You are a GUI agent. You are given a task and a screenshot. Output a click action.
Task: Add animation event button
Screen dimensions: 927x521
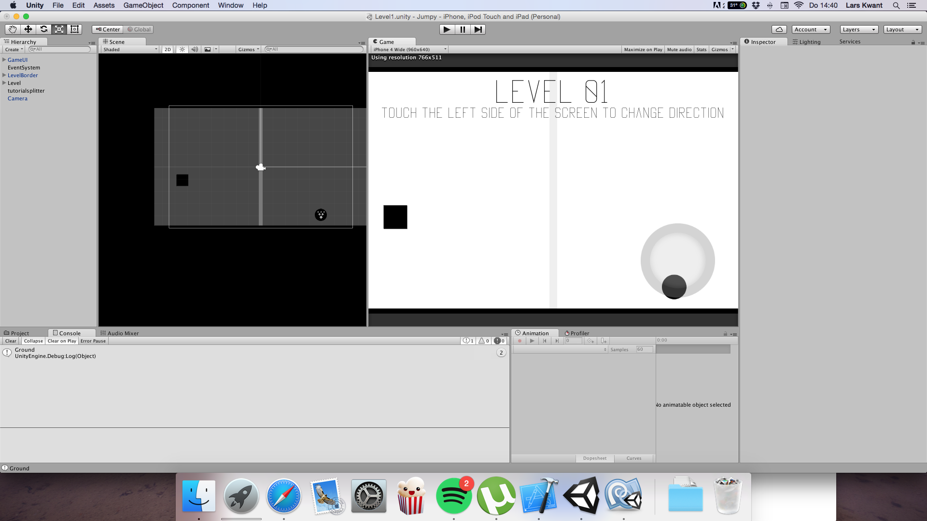pos(604,341)
